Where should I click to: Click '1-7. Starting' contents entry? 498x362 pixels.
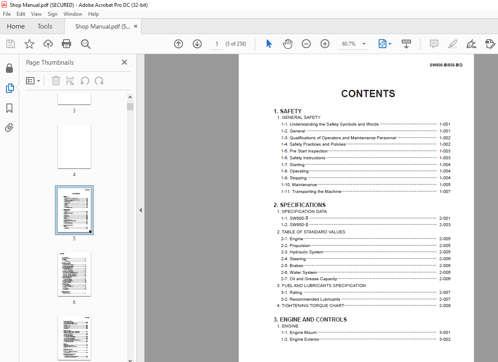click(x=366, y=164)
